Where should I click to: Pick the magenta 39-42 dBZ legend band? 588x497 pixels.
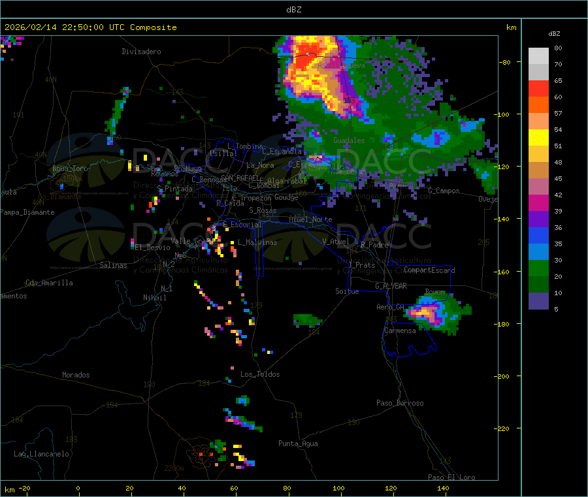538,202
